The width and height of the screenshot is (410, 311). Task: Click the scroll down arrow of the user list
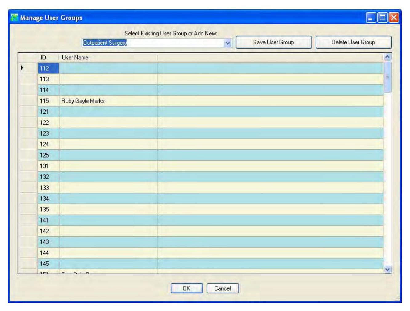(x=388, y=270)
